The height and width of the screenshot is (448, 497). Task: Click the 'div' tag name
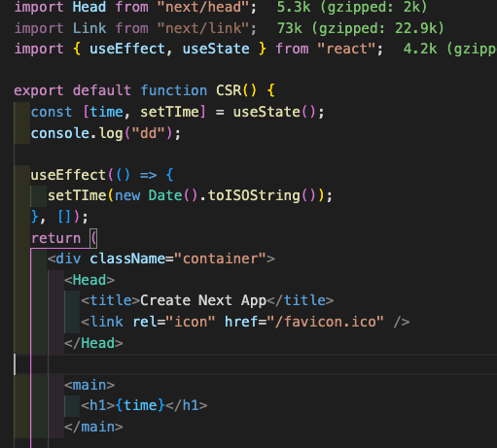coord(68,258)
